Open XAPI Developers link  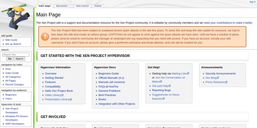tap(15, 124)
